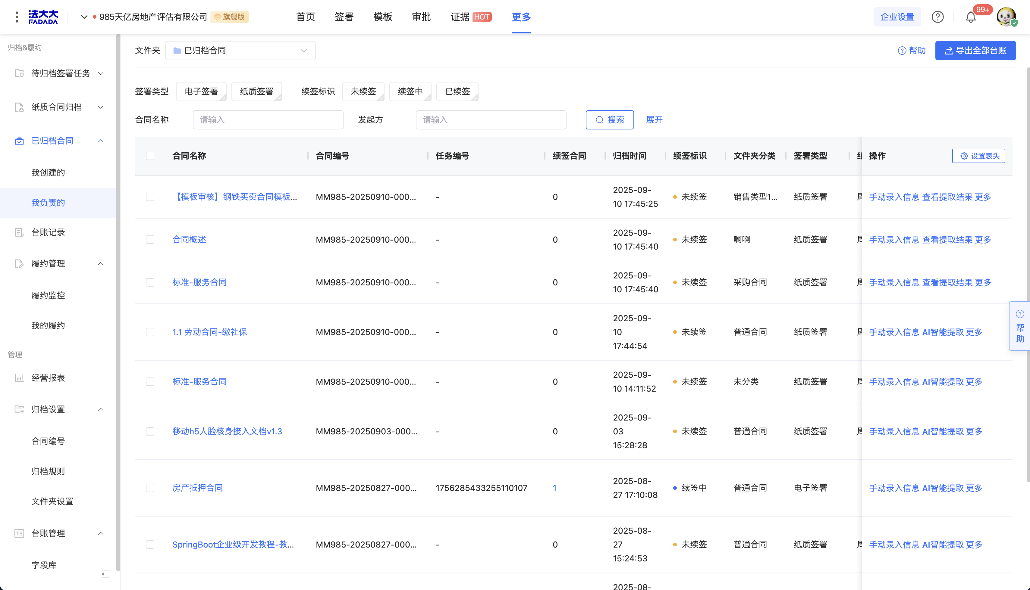Click the 设置表头 gear button
Screen dimensions: 1030x590
[x=978, y=156]
